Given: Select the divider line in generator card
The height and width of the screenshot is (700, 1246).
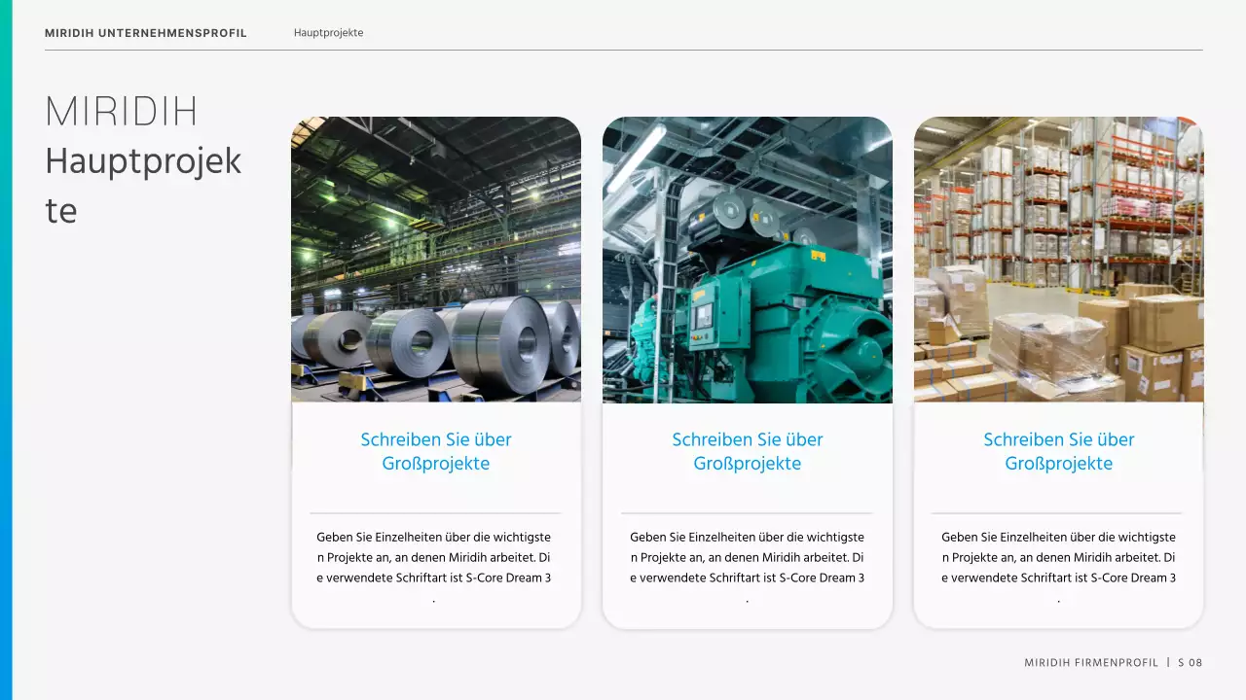Looking at the screenshot, I should [x=747, y=512].
